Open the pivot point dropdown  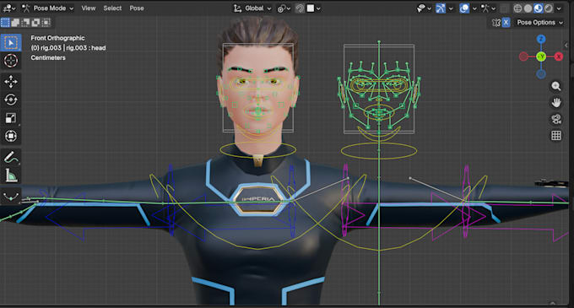[284, 8]
